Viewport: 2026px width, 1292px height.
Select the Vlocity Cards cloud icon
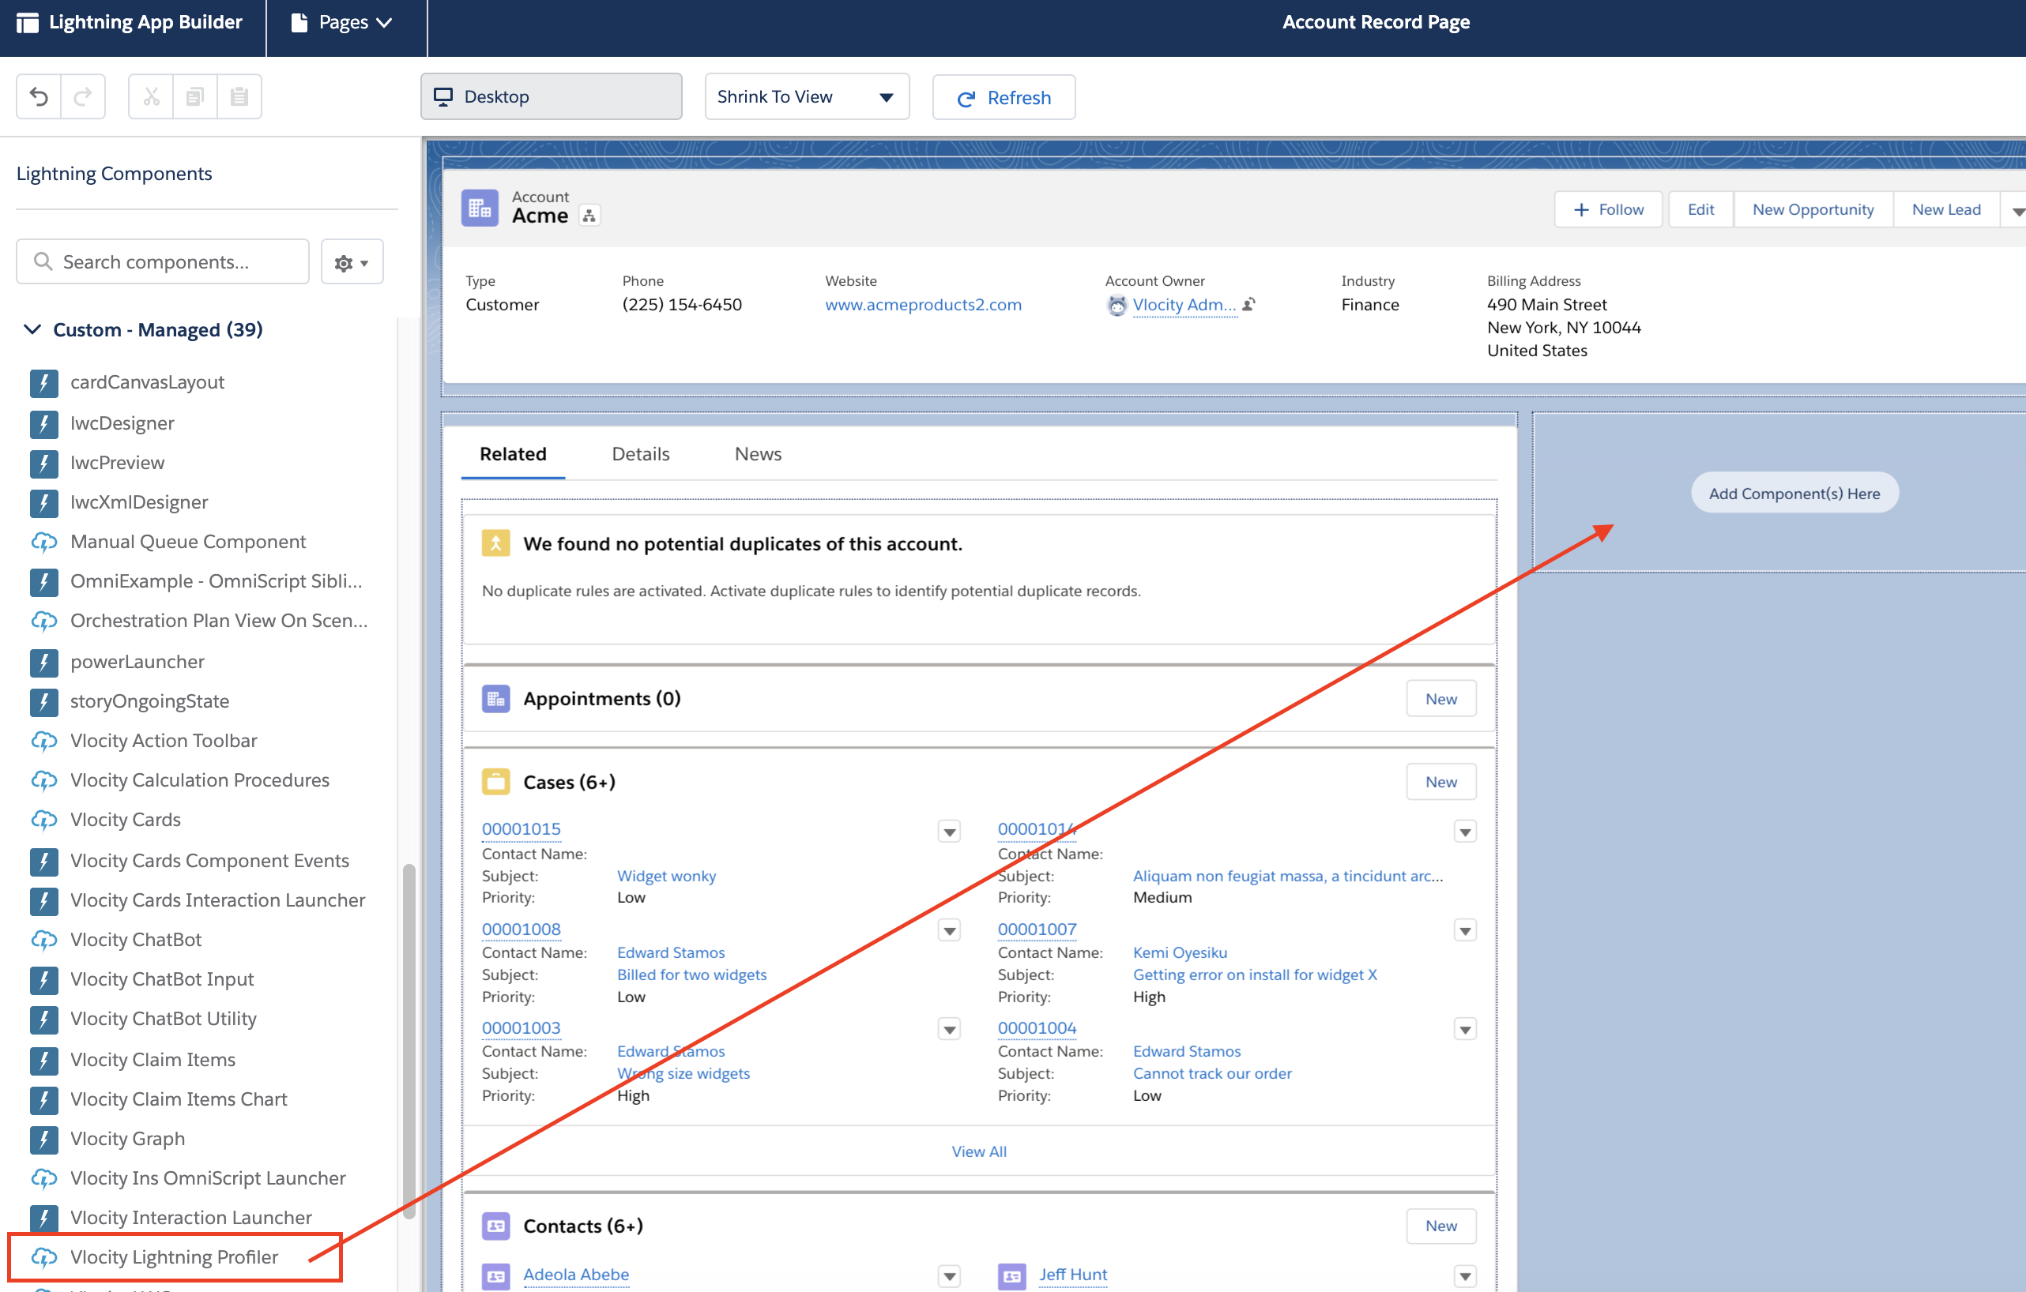tap(43, 820)
